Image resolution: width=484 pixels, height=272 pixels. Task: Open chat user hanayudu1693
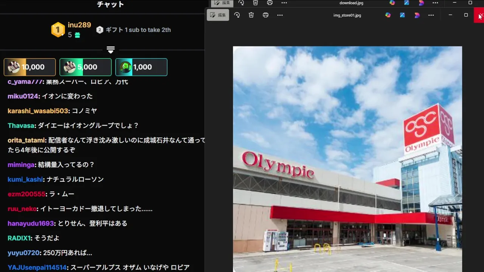31,224
